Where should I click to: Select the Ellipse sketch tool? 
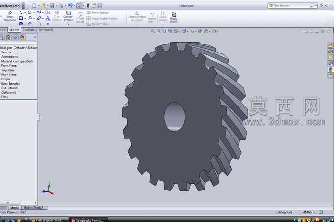click(x=39, y=18)
